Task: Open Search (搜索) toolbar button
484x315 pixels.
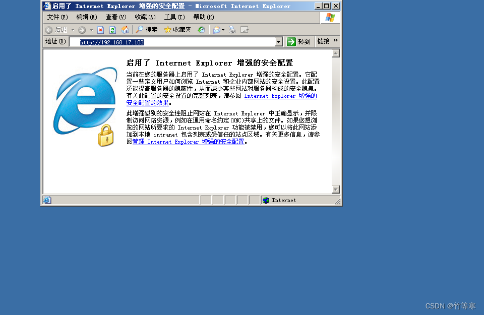Action: pyautogui.click(x=147, y=30)
